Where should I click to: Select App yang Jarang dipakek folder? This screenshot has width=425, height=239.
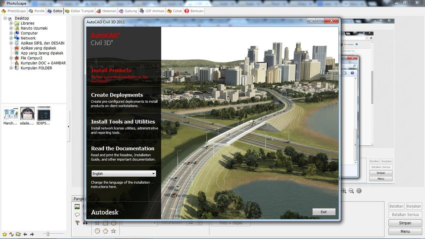[x=42, y=53]
